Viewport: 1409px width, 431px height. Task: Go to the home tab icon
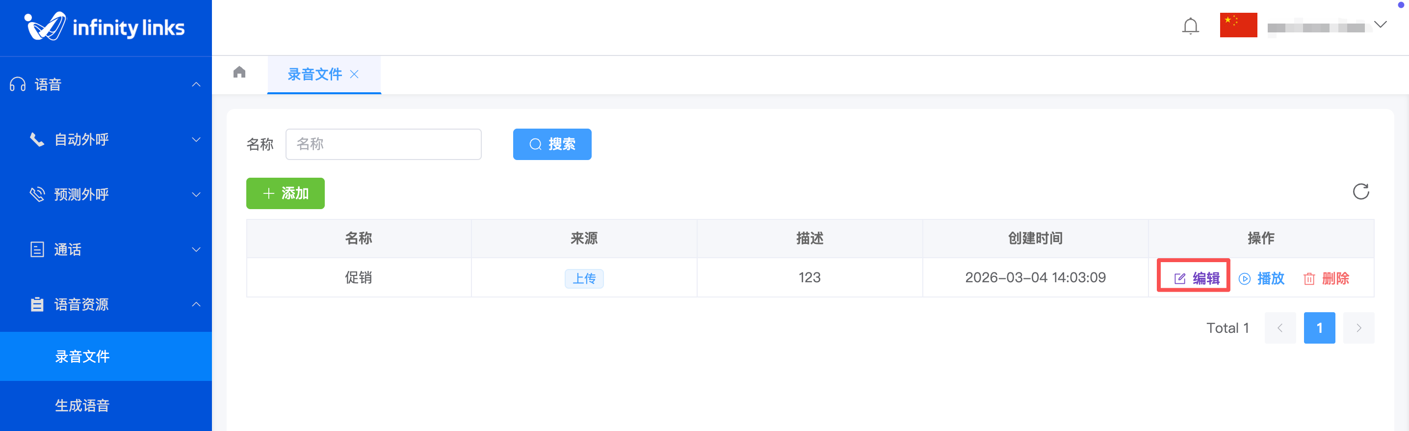click(x=239, y=72)
